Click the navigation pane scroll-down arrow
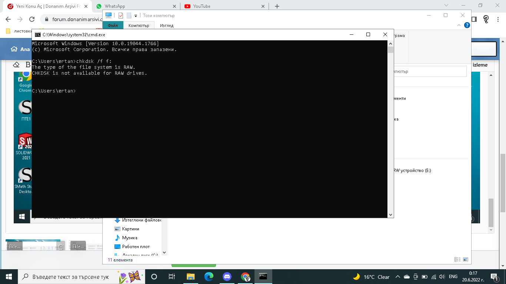 tap(165, 253)
